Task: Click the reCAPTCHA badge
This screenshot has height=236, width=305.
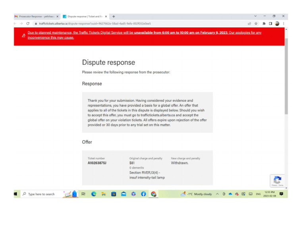Action: tap(278, 181)
